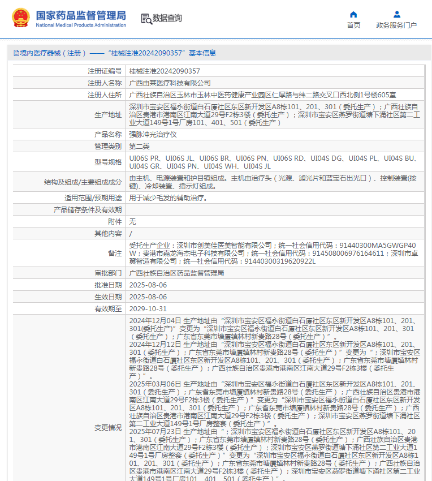
Task: Select 2025-08-06 in 生效日期 row
Action: click(148, 297)
